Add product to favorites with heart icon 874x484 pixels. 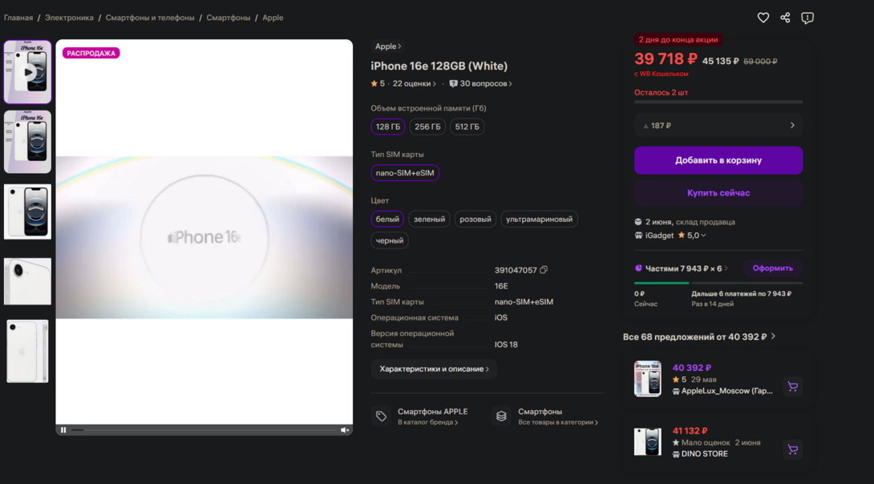point(763,18)
